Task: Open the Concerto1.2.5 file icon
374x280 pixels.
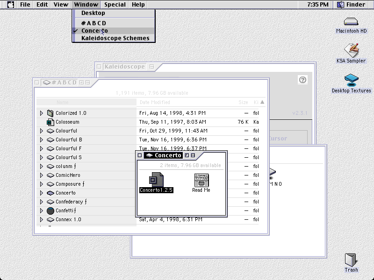Action: coord(157,180)
